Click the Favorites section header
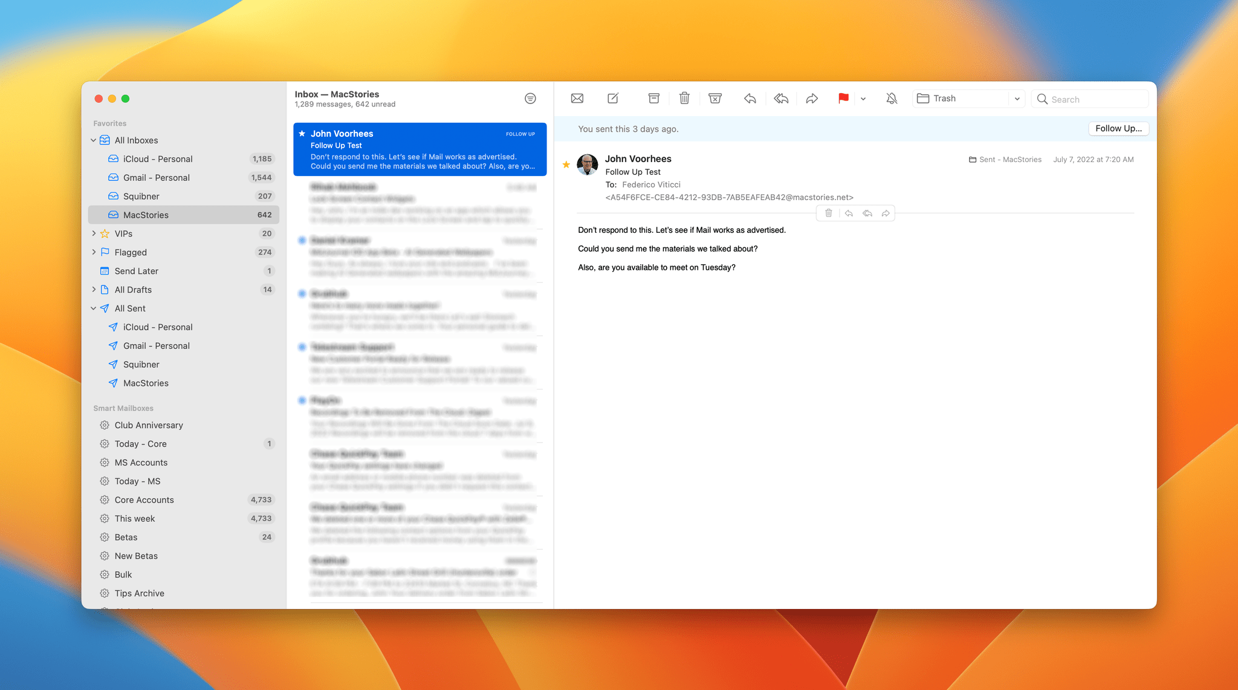 110,123
